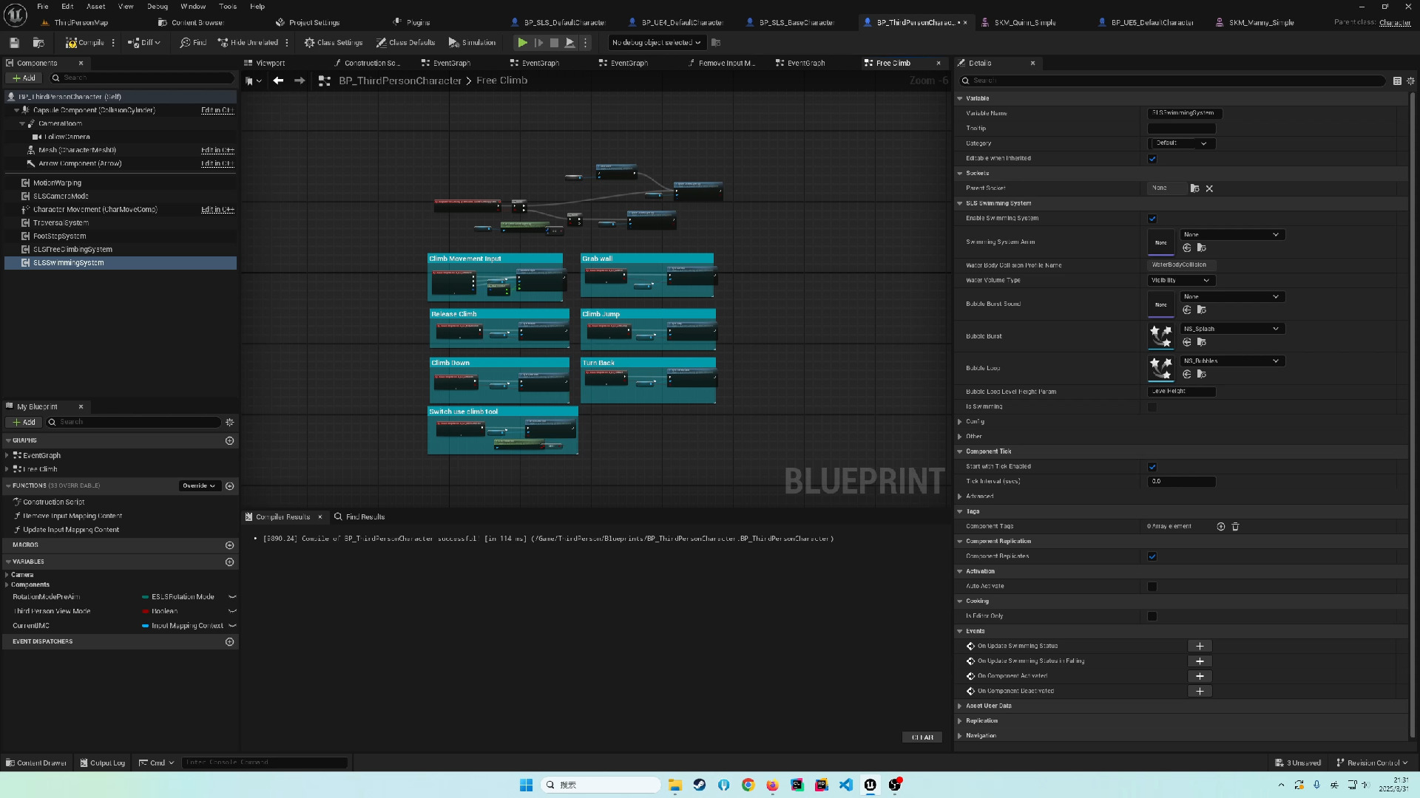Open play options three-dot menu

coord(585,43)
